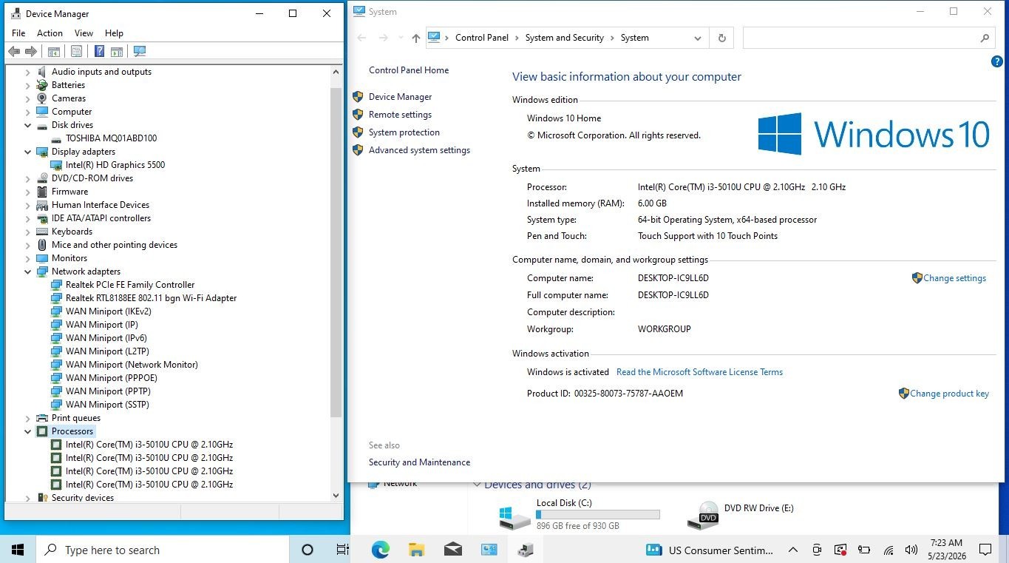
Task: Expand the Audio inputs and outputs node
Action: [28, 72]
